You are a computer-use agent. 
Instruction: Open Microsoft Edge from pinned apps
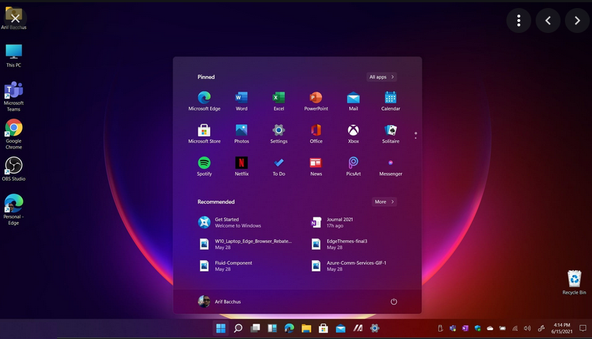pos(204,101)
